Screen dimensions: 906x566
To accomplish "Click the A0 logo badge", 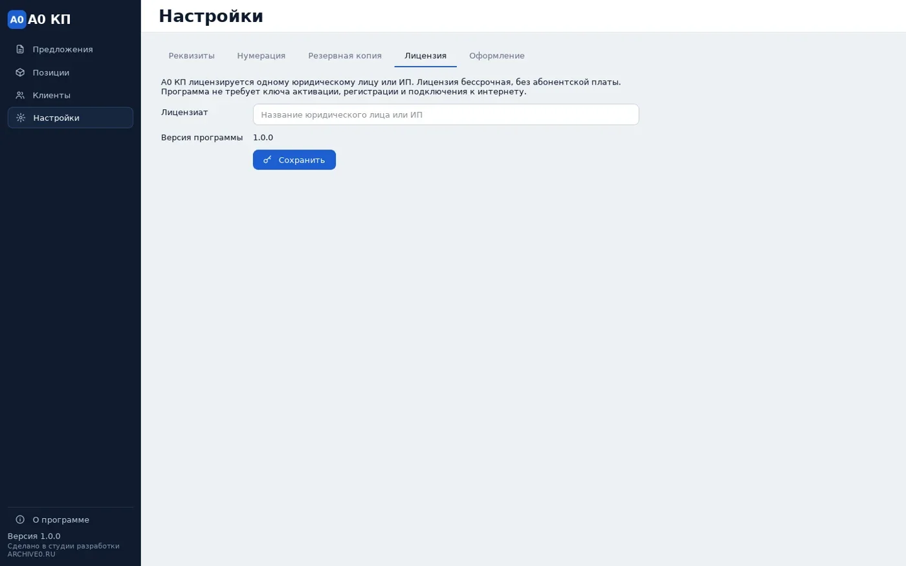I will click(x=17, y=19).
